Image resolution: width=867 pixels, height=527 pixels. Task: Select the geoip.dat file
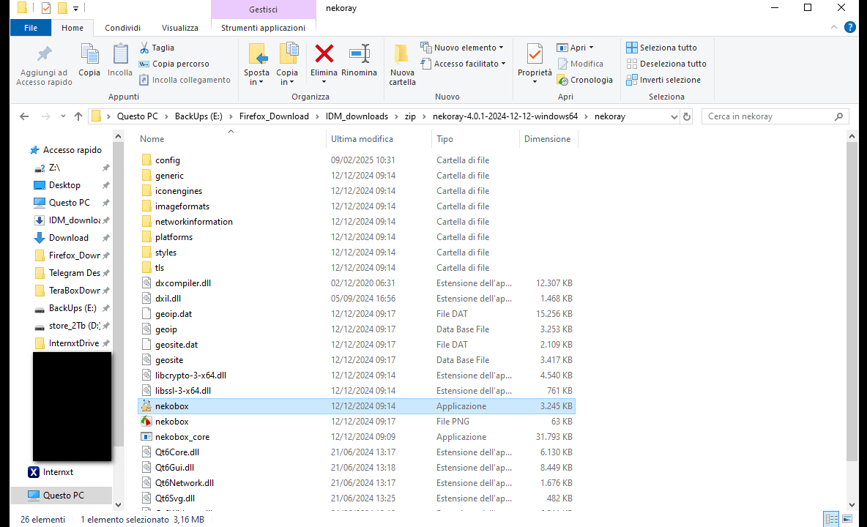click(x=357, y=314)
